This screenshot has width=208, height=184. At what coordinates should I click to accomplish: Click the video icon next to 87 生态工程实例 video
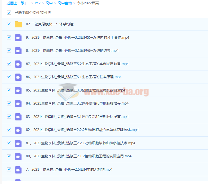tap(18, 64)
